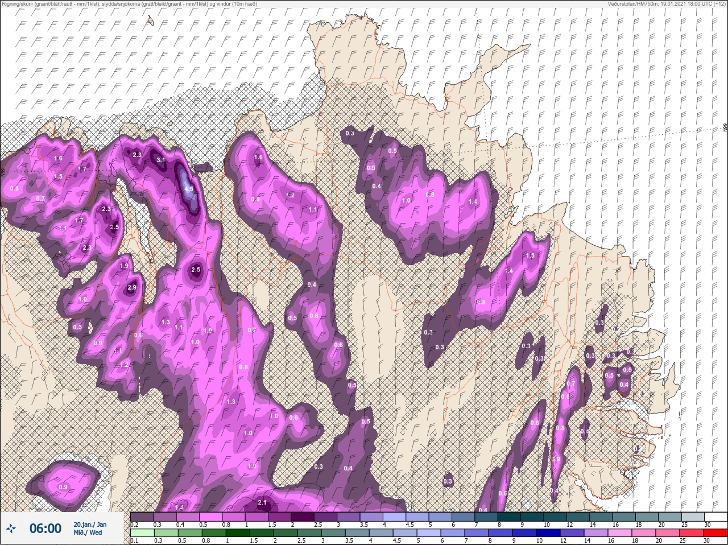Click the '20.jan./ Jan' date label
The image size is (728, 545).
[x=90, y=525]
